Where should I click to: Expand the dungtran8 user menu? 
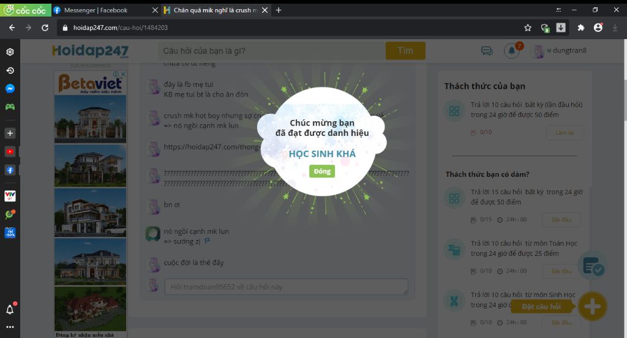(566, 50)
